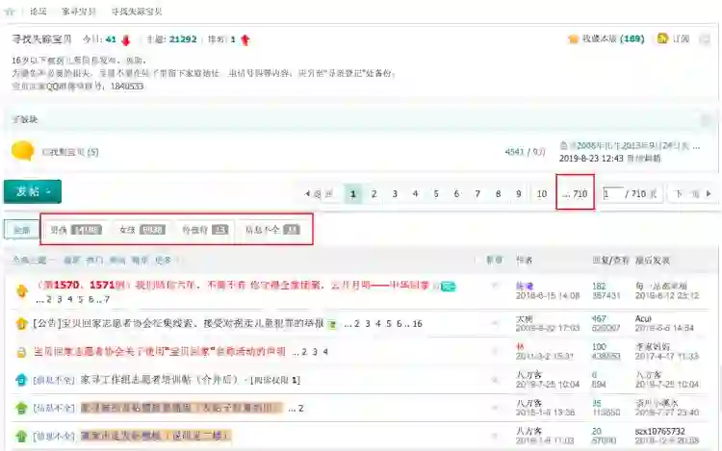This screenshot has height=451, width=722.
Task: Click the green icon on the szx10765732 row
Action: coord(21,436)
